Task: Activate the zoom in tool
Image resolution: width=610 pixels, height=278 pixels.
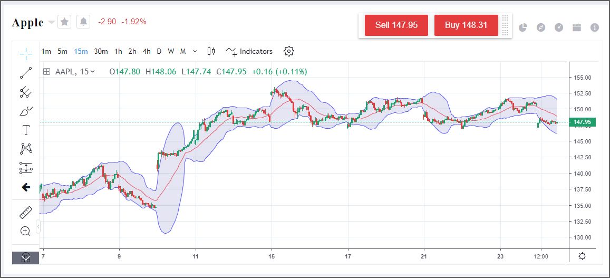Action: pyautogui.click(x=25, y=232)
